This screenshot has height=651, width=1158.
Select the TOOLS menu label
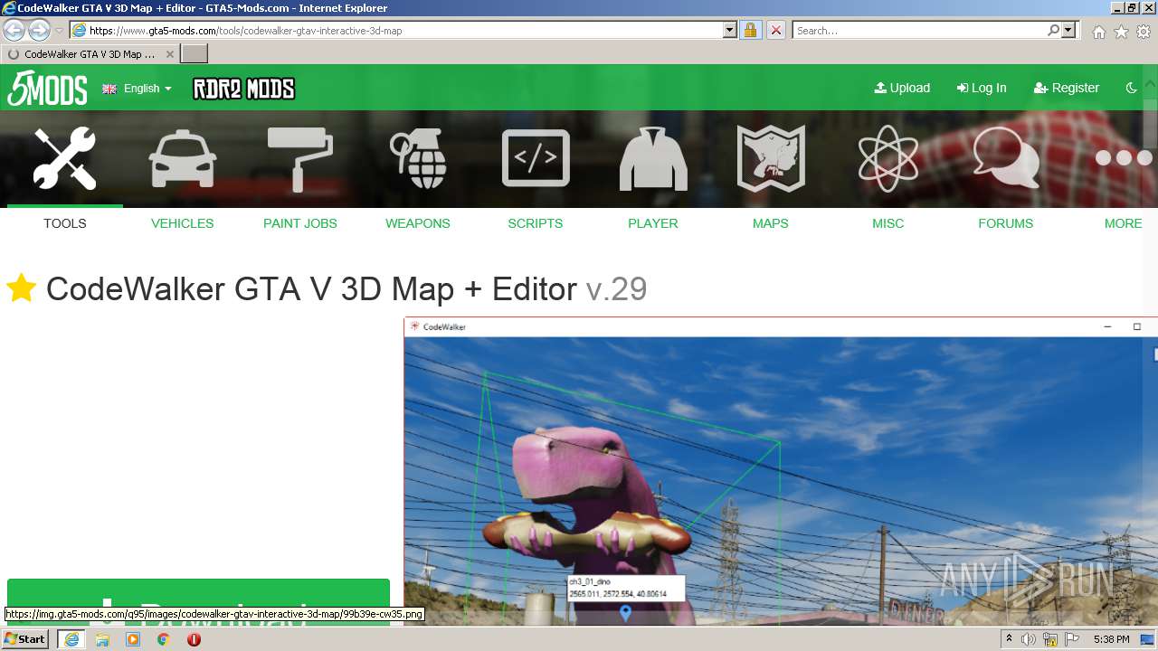tap(65, 223)
